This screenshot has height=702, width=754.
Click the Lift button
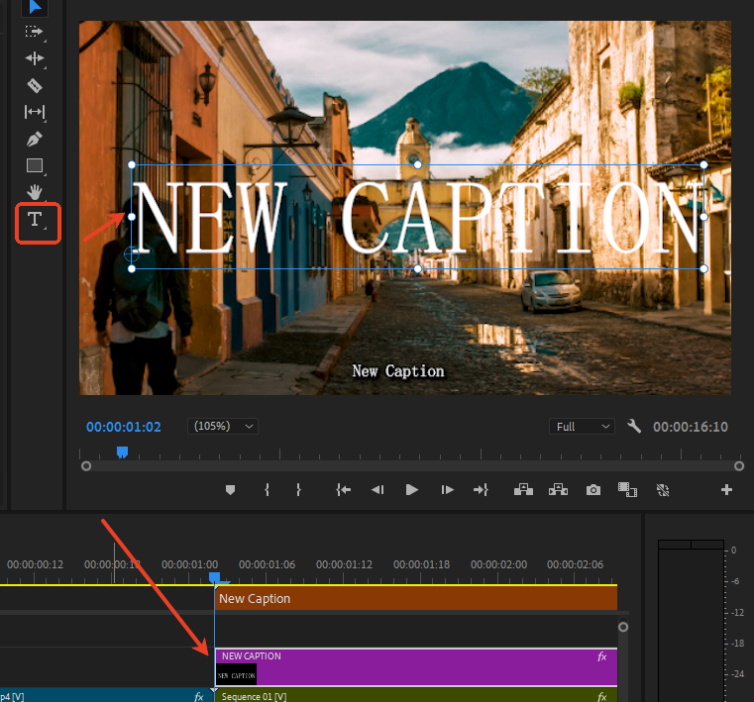[x=523, y=490]
